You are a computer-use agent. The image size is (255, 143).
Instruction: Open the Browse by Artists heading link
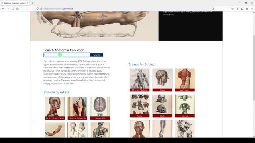click(57, 92)
